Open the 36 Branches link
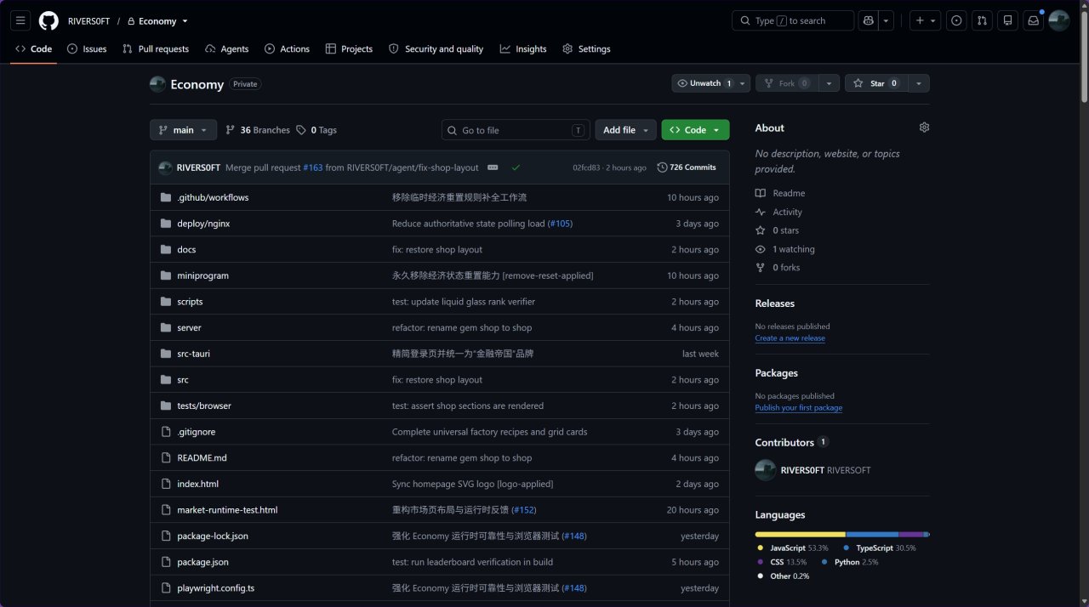 point(258,130)
